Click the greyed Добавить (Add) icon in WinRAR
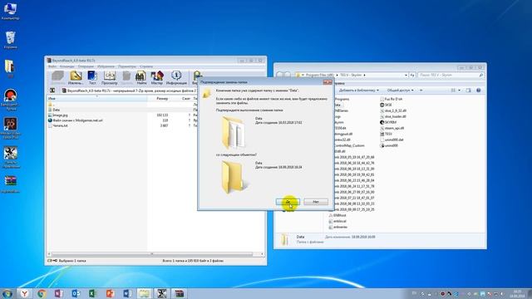This screenshot has width=532, height=299. [58, 77]
